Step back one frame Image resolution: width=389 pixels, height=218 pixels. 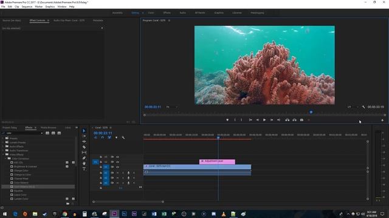click(258, 120)
